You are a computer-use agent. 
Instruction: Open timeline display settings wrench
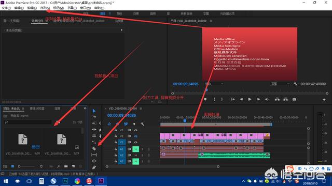coord(142,124)
